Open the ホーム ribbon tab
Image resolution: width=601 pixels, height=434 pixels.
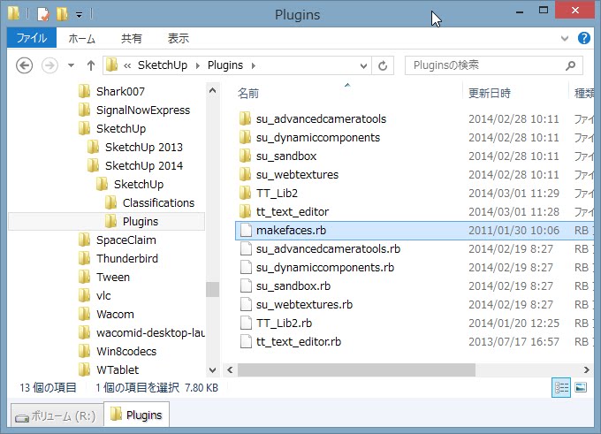point(81,38)
